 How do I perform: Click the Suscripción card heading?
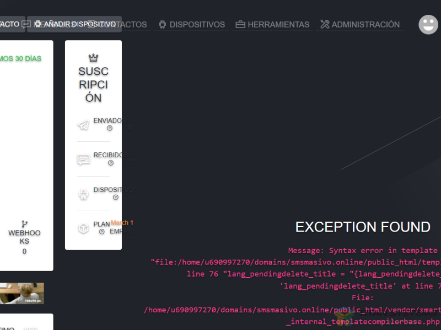pos(93,85)
